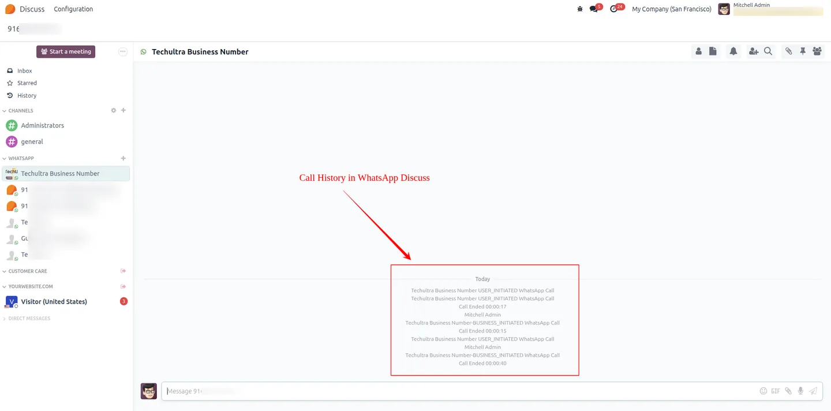The width and height of the screenshot is (831, 411).
Task: Open the Configuration menu
Action: (73, 9)
